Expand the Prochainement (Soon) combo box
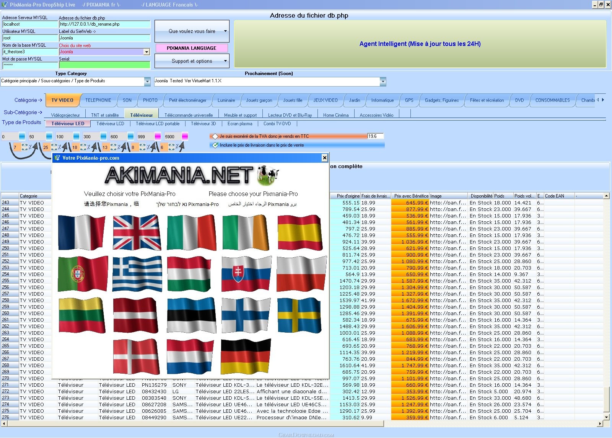 coord(383,81)
